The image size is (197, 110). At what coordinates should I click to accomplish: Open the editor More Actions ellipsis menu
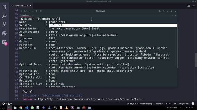194,6
